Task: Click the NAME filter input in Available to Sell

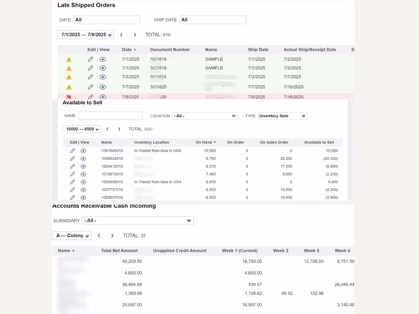Action: (110, 116)
